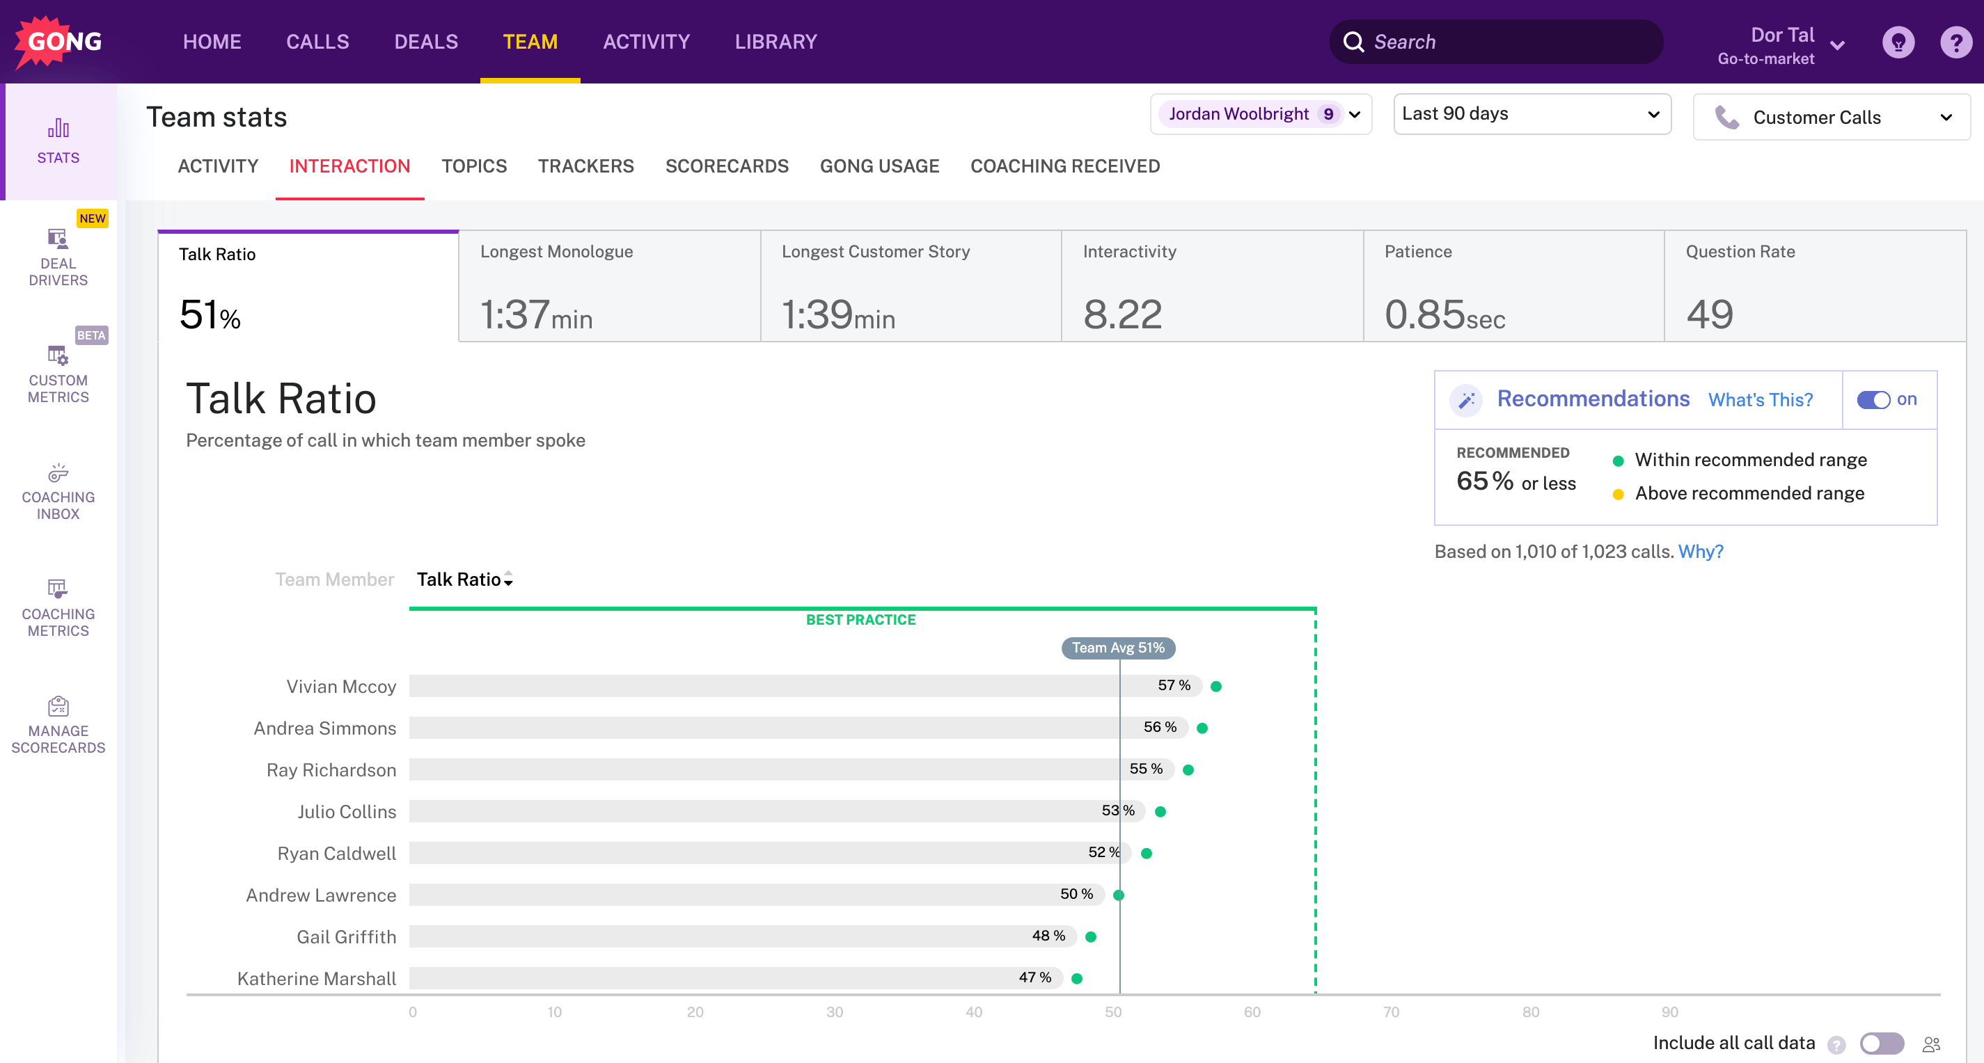Open the Customer Calls dropdown
1984x1063 pixels.
click(x=1831, y=117)
